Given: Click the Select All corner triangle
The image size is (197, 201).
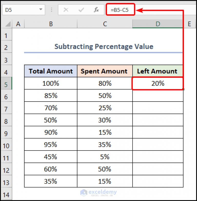Looking at the screenshot, I should point(8,24).
